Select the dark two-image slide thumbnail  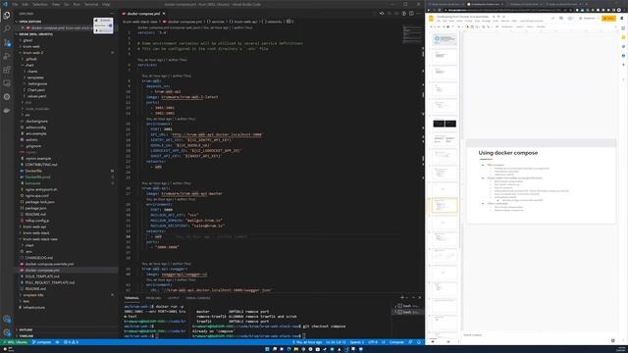(x=445, y=124)
